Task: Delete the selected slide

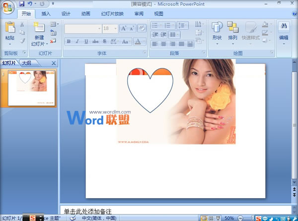Action: click(x=53, y=41)
